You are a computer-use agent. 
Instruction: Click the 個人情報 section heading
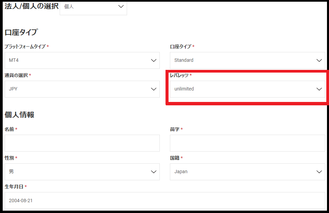(19, 115)
